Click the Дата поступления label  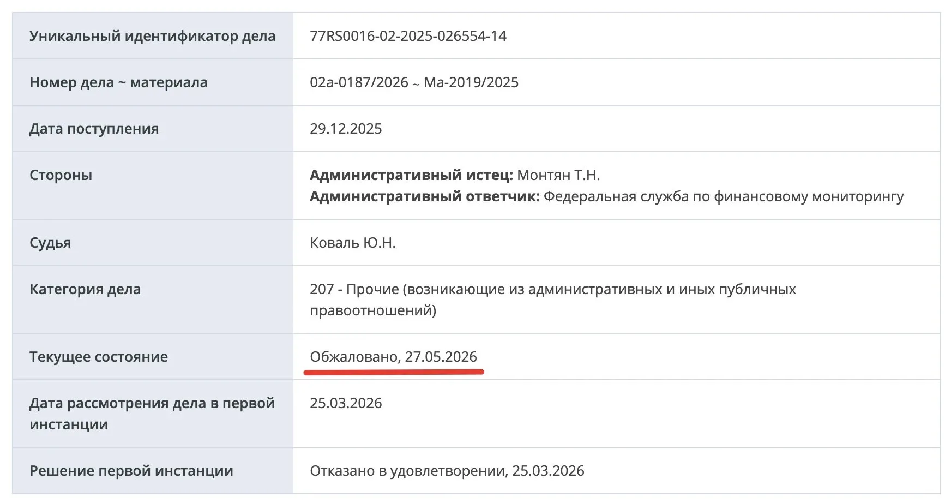coord(94,129)
